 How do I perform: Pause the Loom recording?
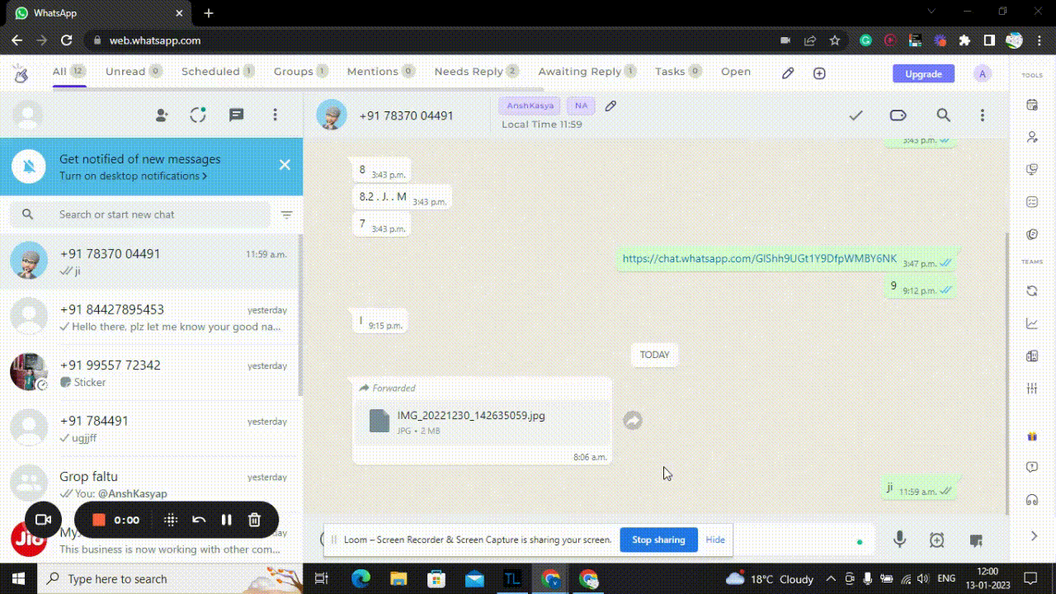tap(226, 520)
